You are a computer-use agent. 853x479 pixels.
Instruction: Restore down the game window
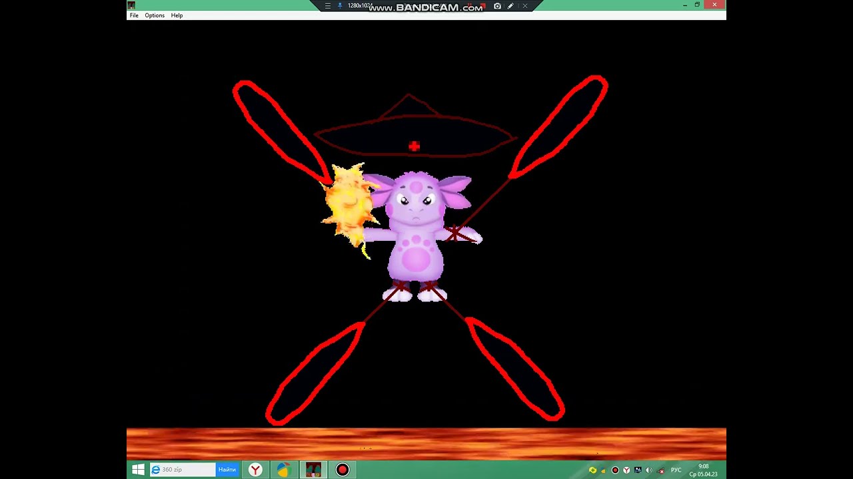click(x=697, y=5)
